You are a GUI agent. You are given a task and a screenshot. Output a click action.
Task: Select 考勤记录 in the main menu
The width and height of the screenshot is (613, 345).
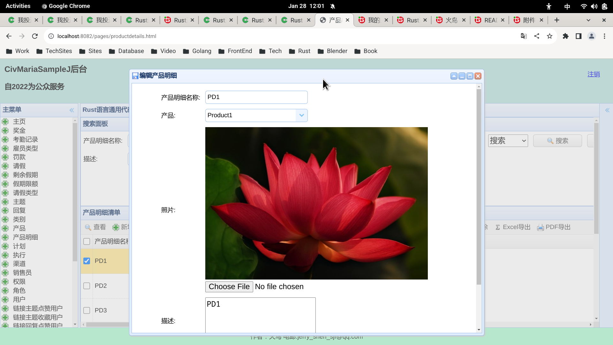coord(25,140)
